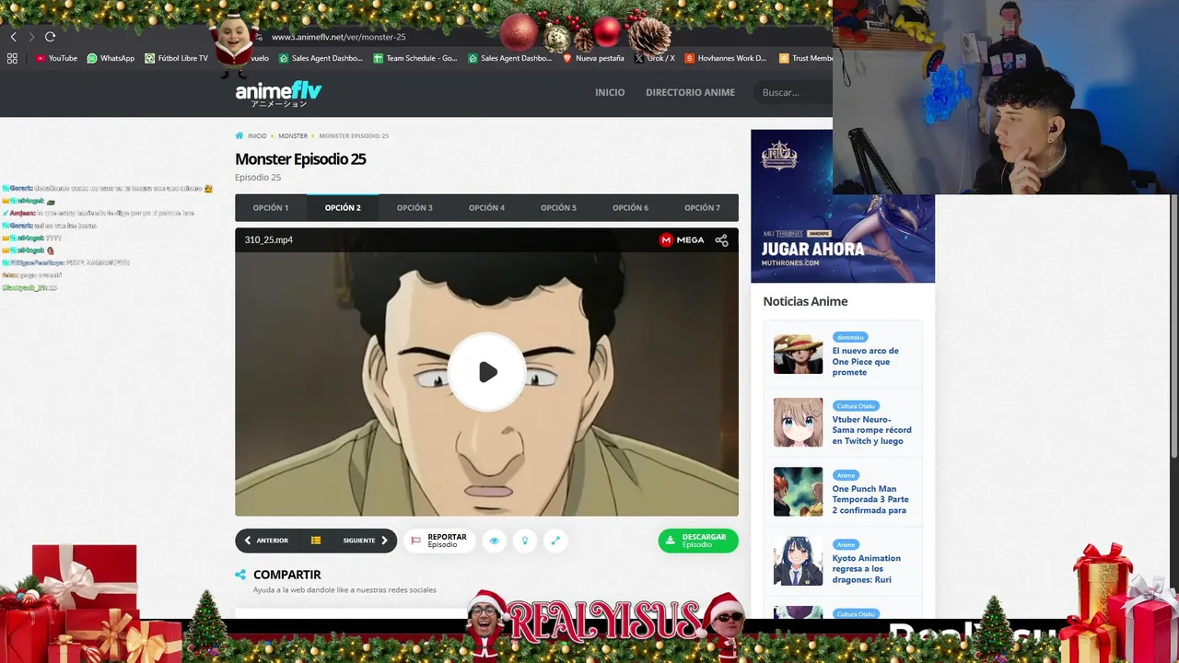1179x663 pixels.
Task: Click the '310_25.mp4' file name
Action: (268, 240)
